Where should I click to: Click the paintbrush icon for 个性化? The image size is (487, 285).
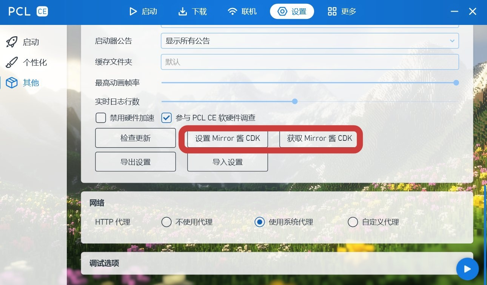click(12, 62)
